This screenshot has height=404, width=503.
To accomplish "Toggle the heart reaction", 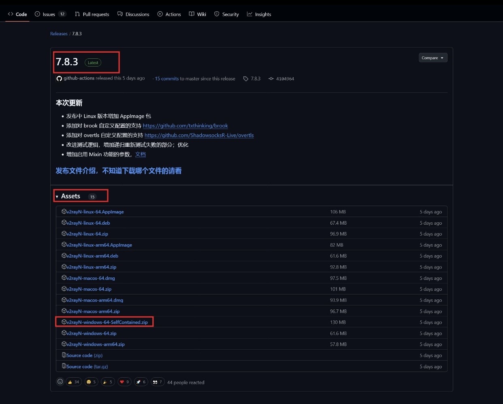I will pyautogui.click(x=124, y=382).
